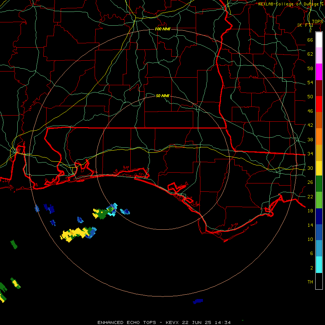Click the '30' legend value
Image resolution: width=325 pixels, height=325 pixels.
[x=310, y=168]
